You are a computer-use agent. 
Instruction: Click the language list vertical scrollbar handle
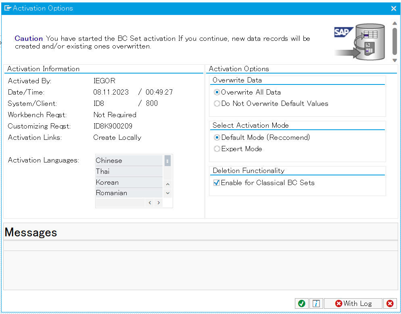point(167,161)
